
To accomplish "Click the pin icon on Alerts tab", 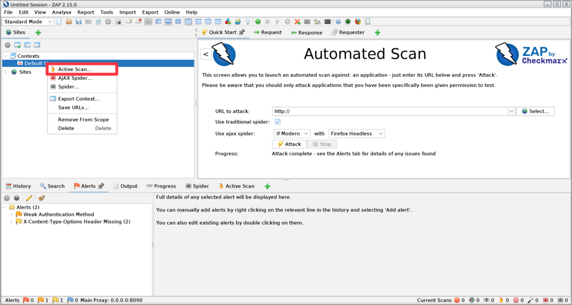I will pos(101,186).
